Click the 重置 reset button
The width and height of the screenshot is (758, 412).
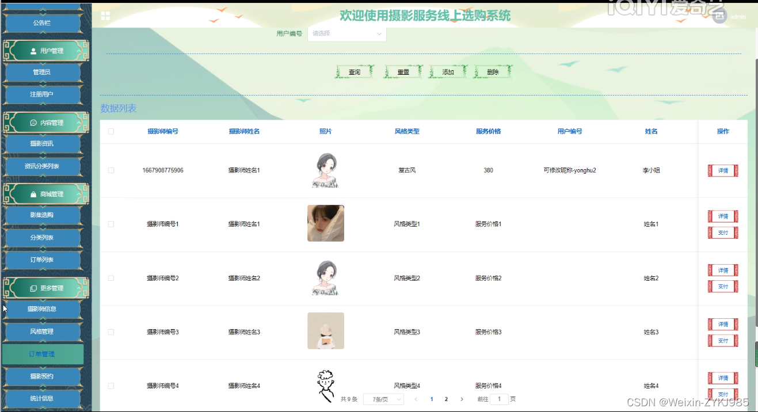tap(403, 72)
